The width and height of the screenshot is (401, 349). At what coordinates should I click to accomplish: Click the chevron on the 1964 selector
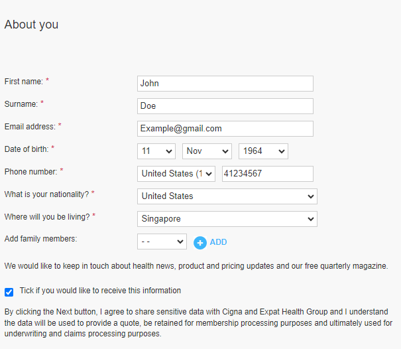click(x=282, y=151)
